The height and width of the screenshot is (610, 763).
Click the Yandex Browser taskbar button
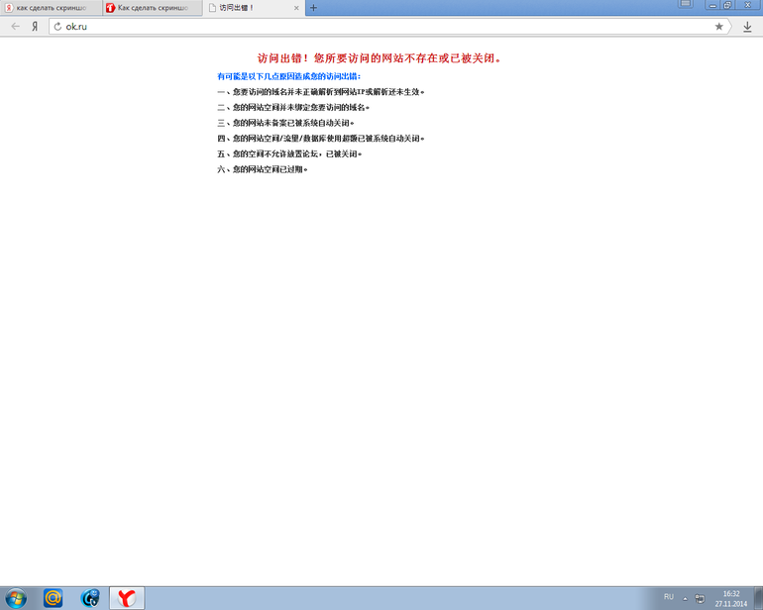click(127, 597)
